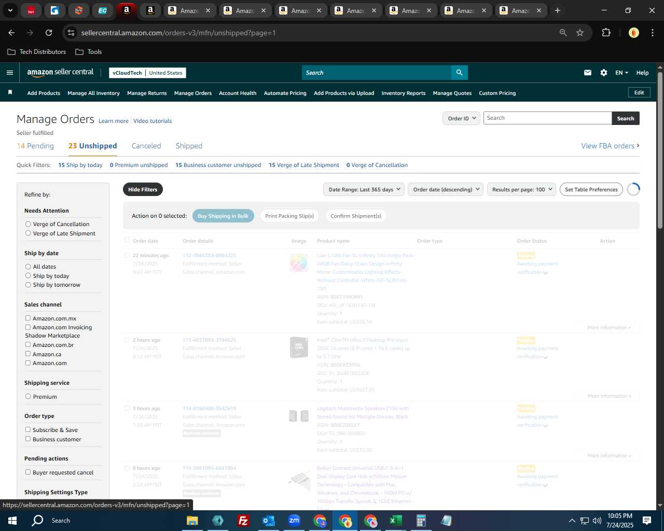
Task: Switch to the Shipped orders tab
Action: click(189, 146)
